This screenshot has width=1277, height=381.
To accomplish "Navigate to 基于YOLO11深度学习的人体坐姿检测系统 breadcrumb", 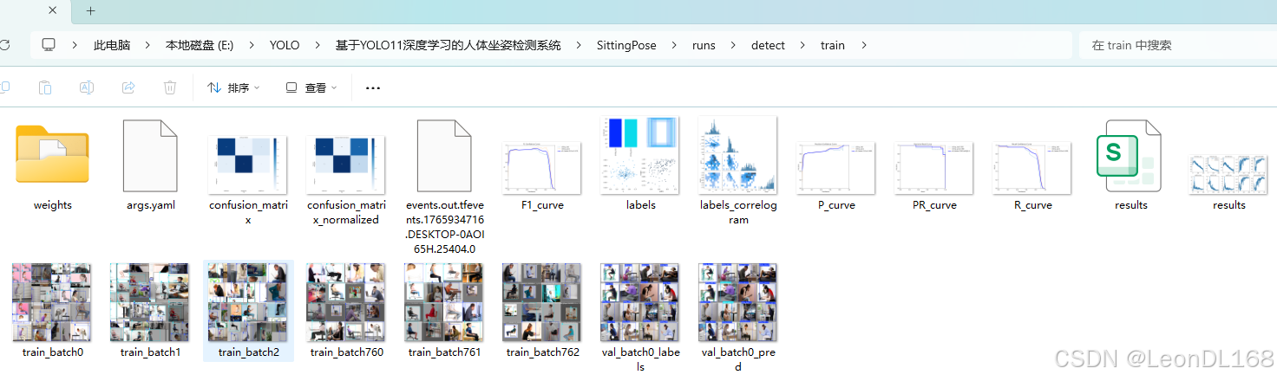I will [448, 45].
